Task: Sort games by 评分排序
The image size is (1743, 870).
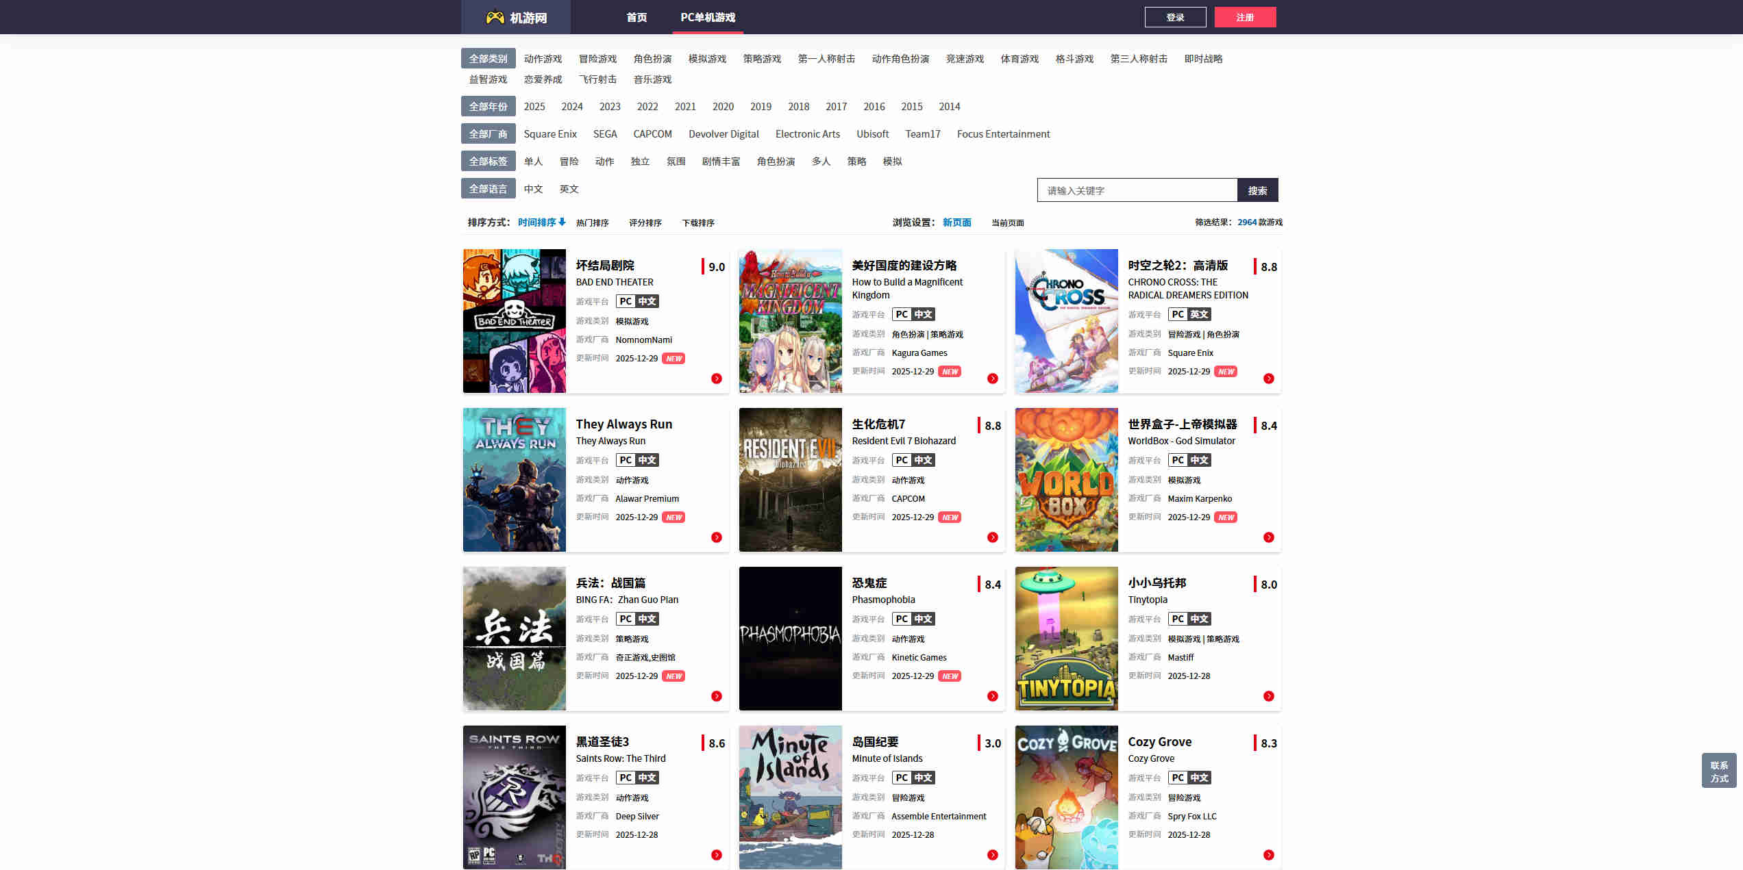Action: tap(645, 223)
